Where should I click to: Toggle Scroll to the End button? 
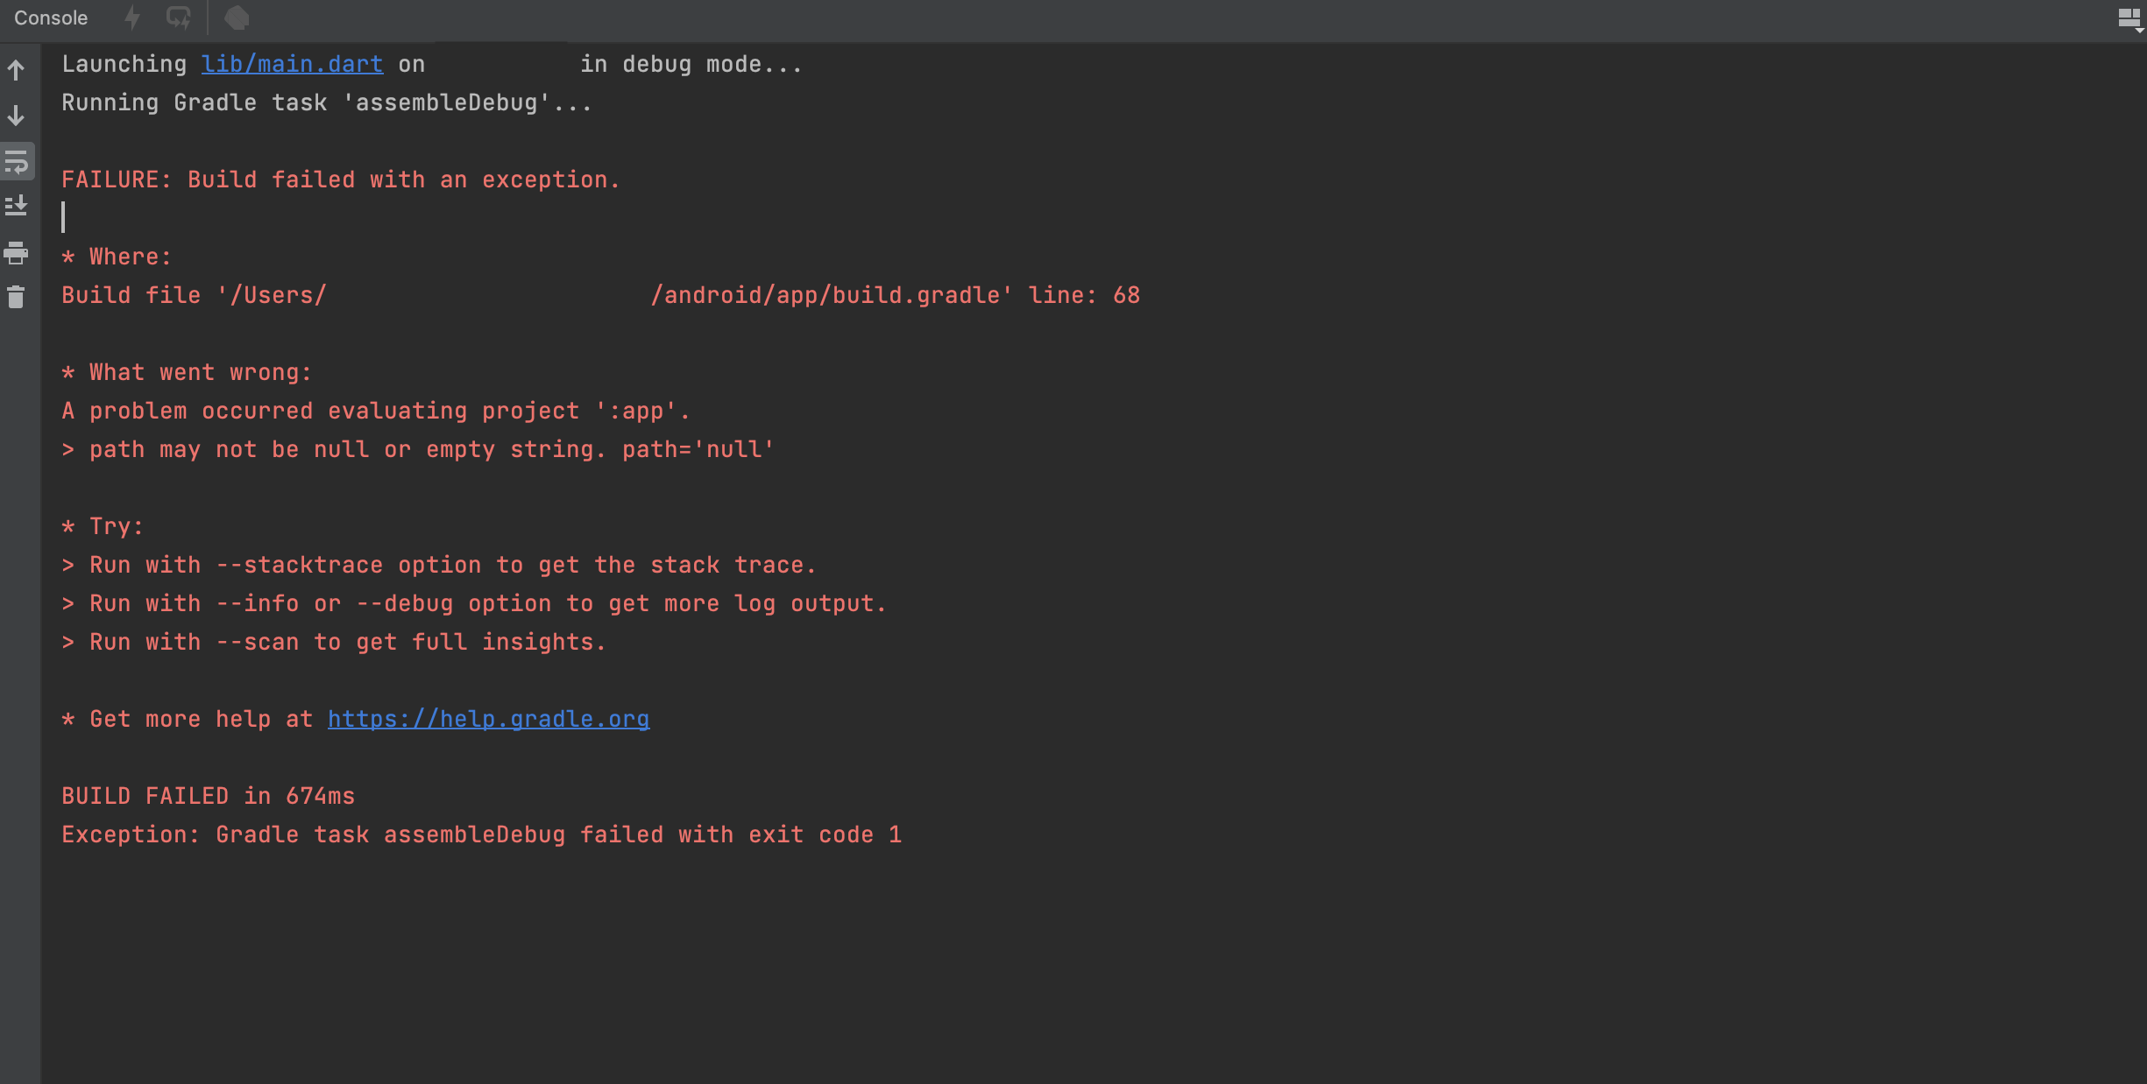(17, 207)
